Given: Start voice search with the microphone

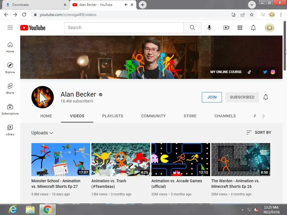Looking at the screenshot, I should (209, 28).
